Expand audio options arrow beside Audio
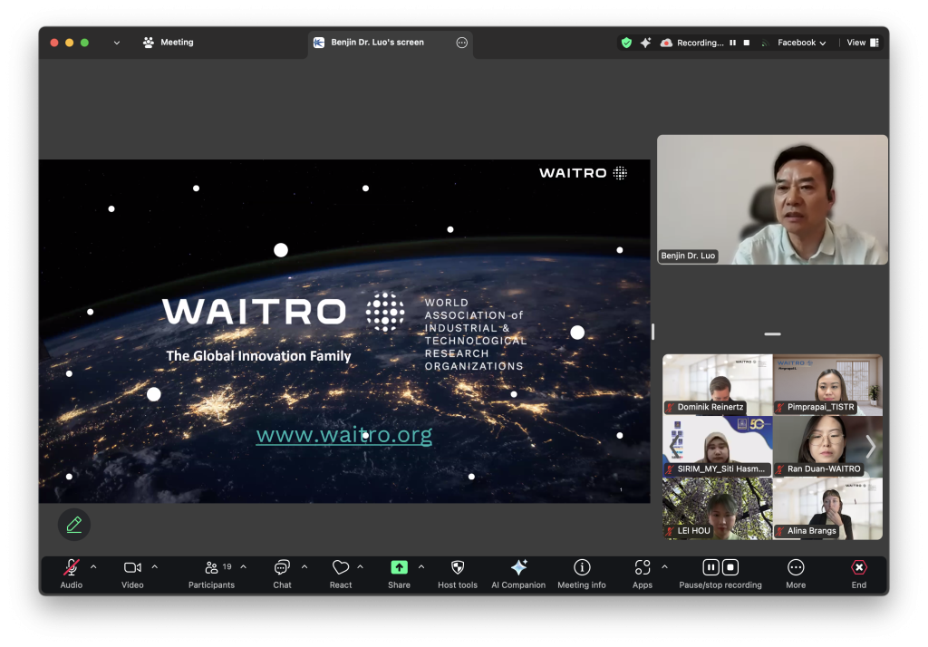The height and width of the screenshot is (647, 928). pyautogui.click(x=93, y=567)
